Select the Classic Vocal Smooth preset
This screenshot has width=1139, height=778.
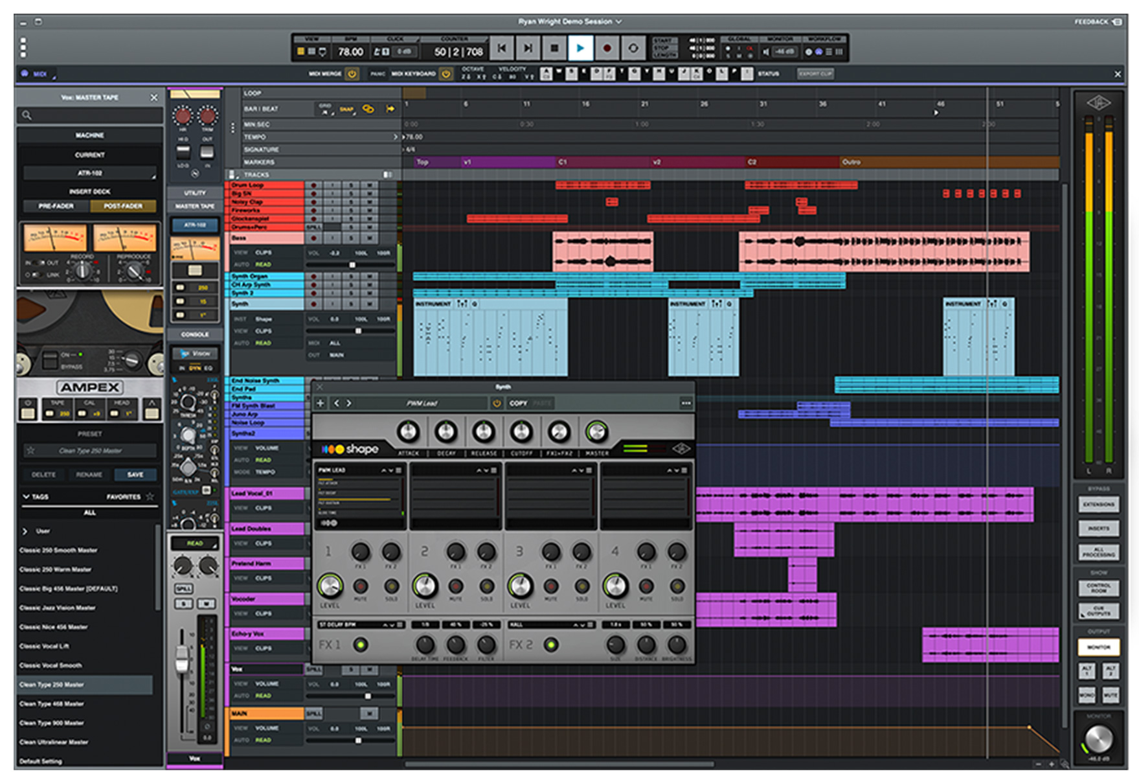[51, 665]
